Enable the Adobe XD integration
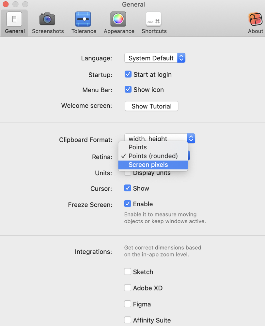 point(128,288)
